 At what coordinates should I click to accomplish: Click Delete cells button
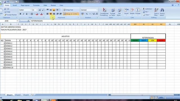(x=132, y=12)
